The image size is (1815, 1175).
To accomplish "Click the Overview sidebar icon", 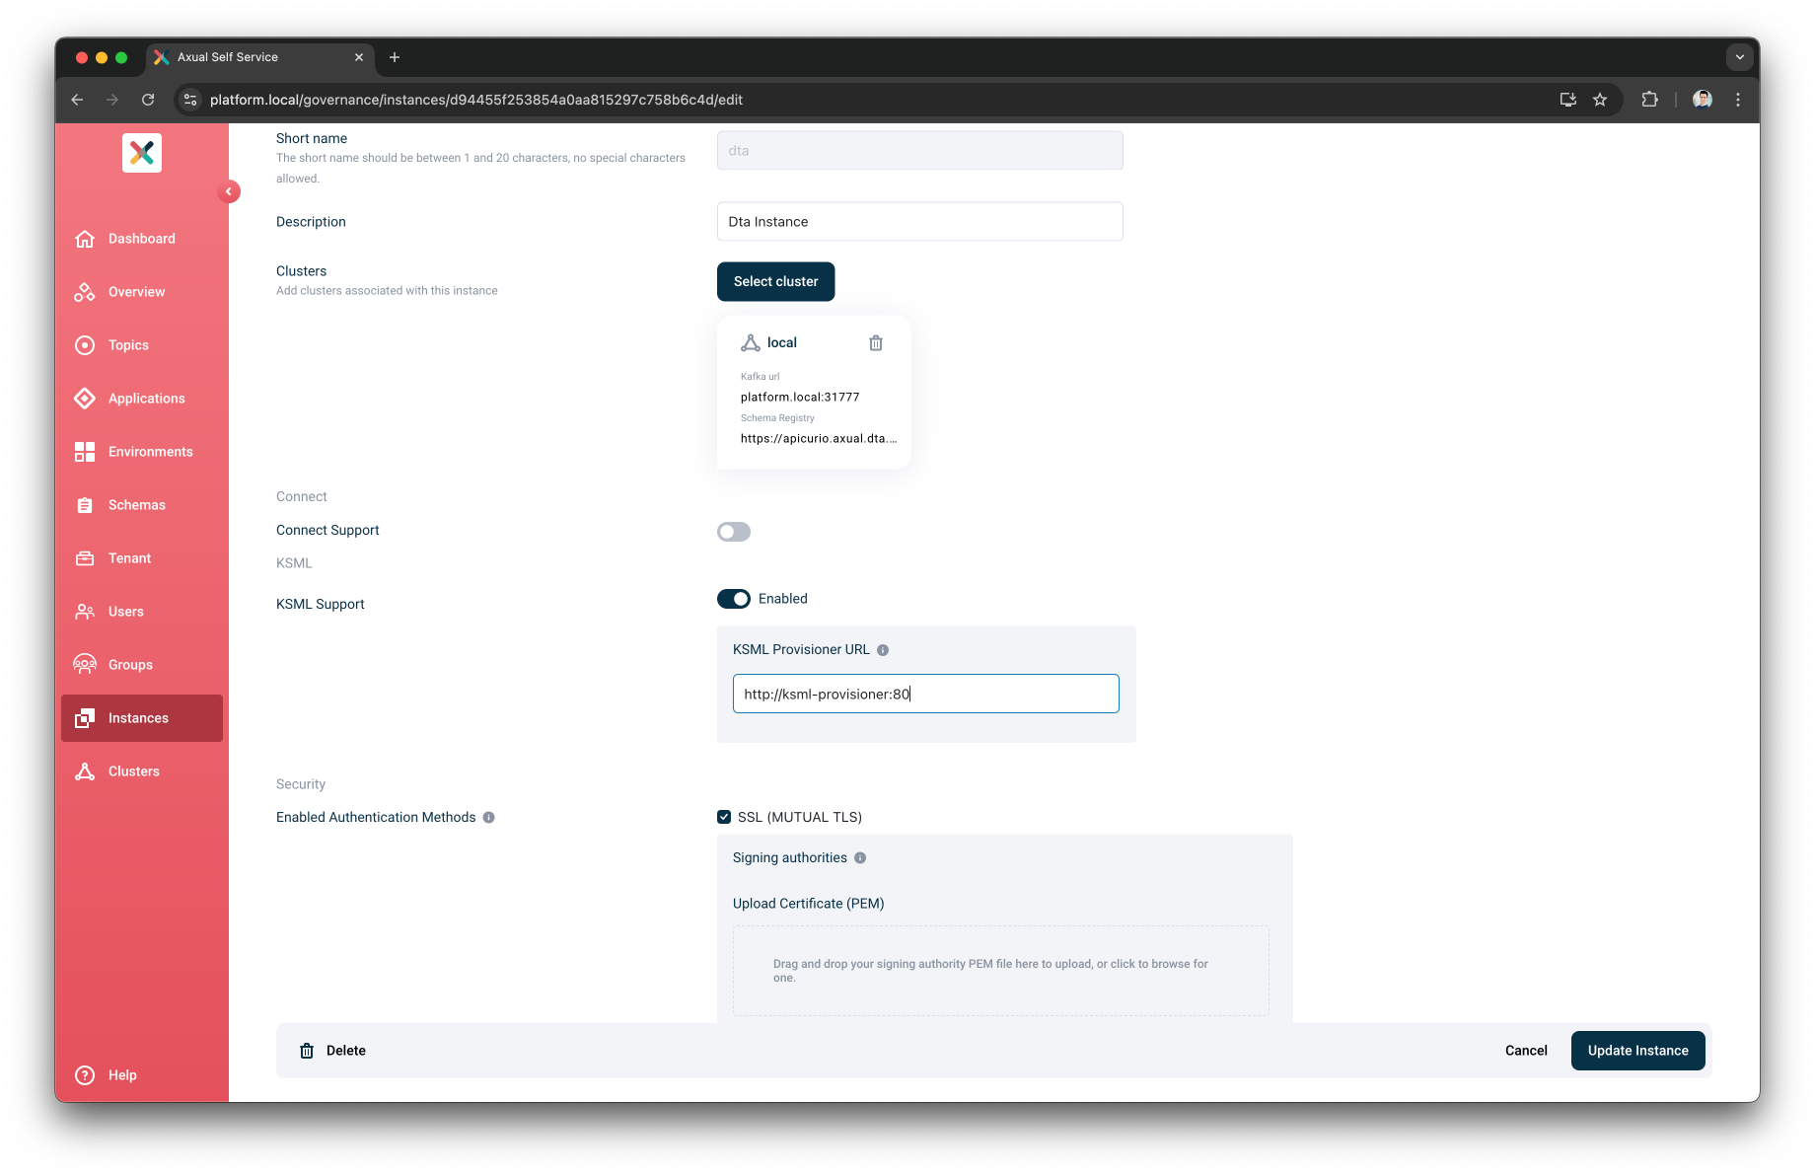I will [85, 292].
